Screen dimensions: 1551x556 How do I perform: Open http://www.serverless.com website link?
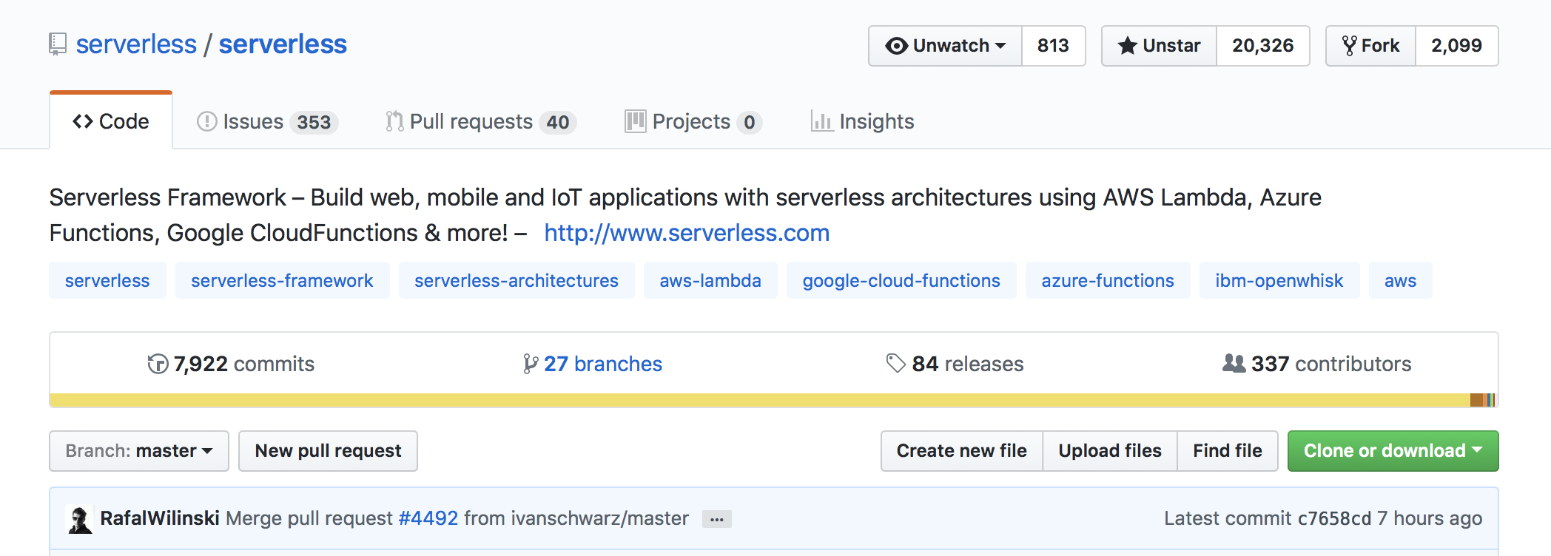[x=687, y=233]
